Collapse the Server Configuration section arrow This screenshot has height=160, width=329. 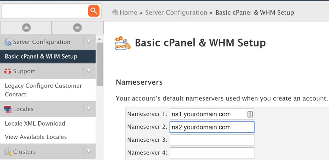89,42
